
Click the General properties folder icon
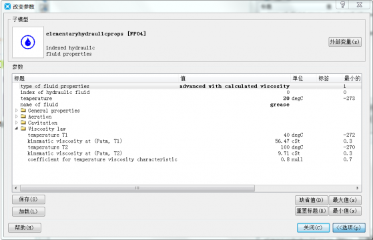click(23, 110)
